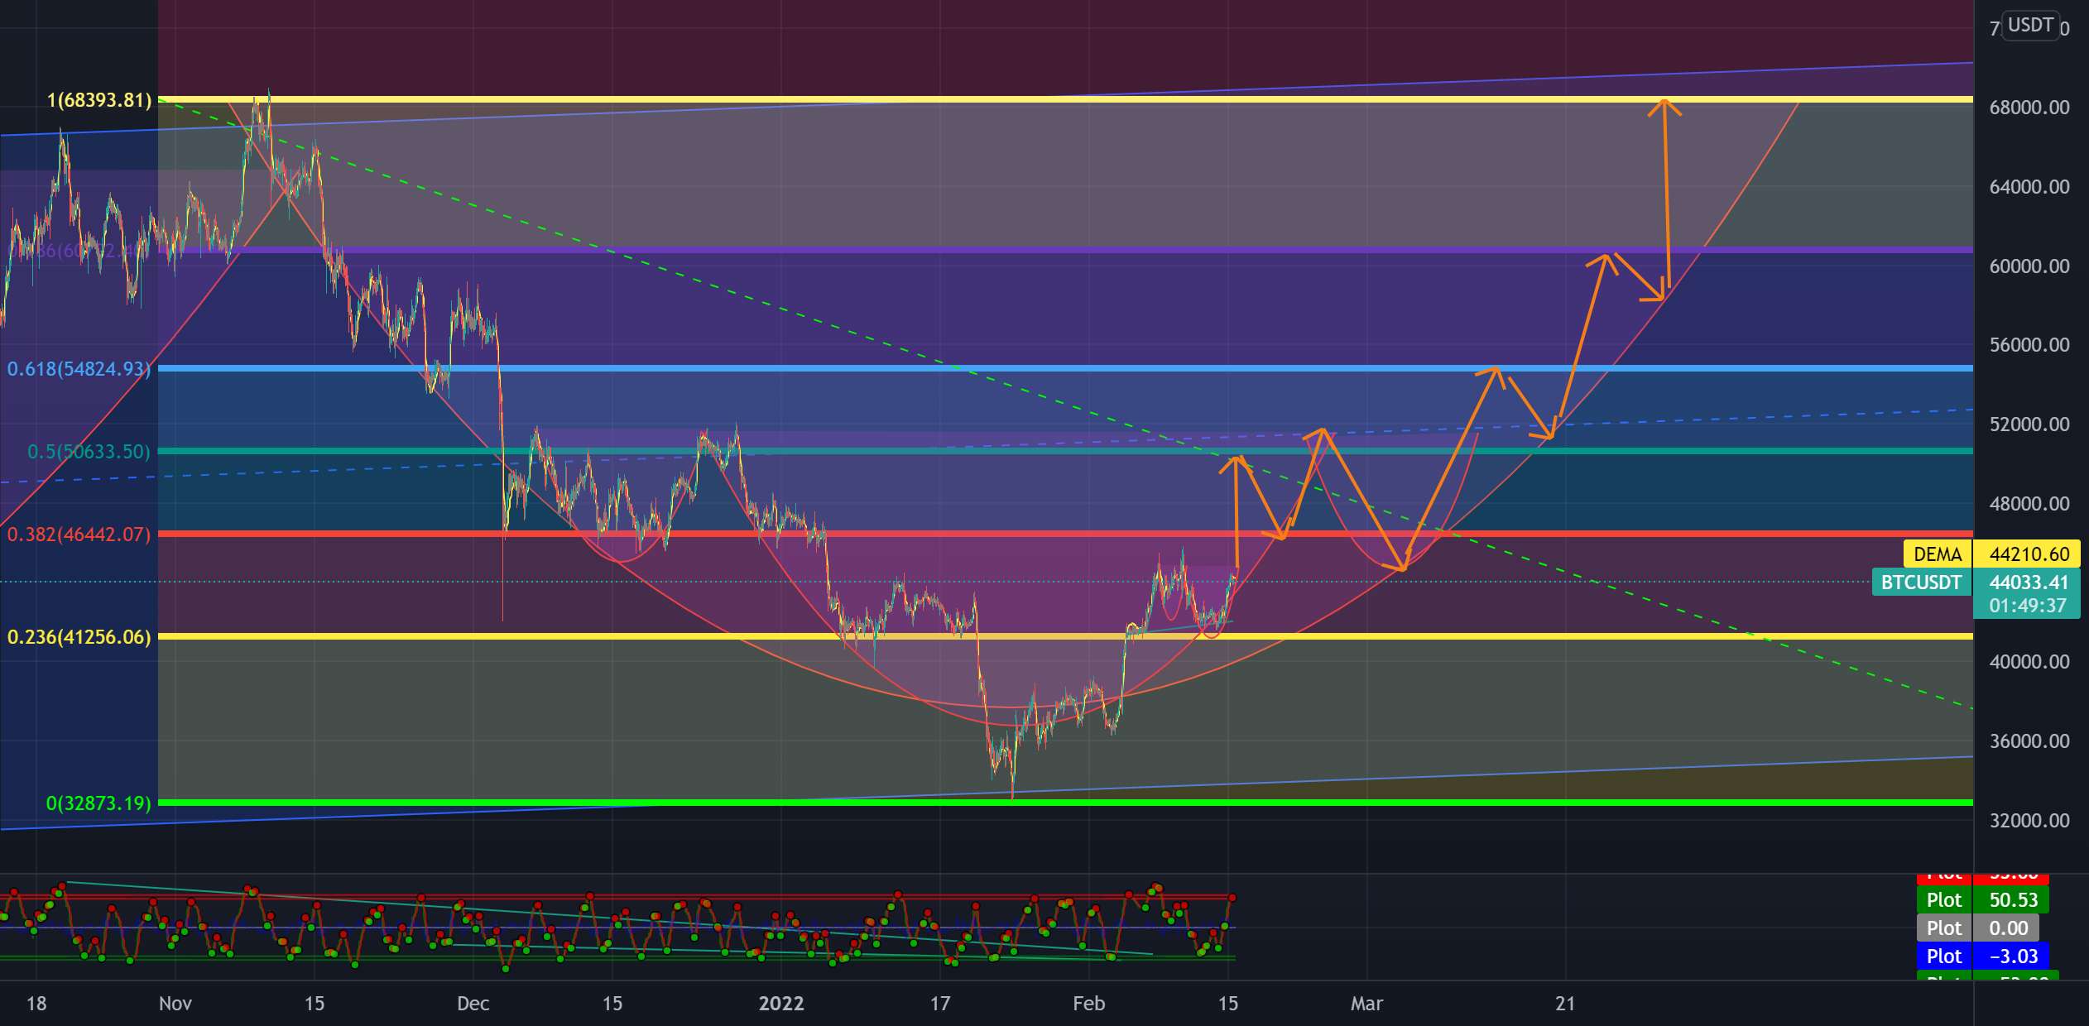Click 40000.00 on the price axis

[x=2029, y=662]
